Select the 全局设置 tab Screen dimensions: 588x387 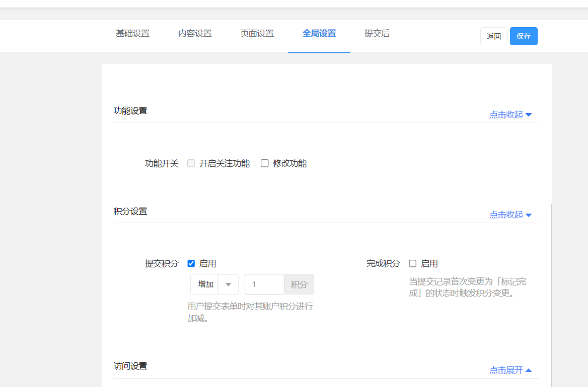click(319, 33)
